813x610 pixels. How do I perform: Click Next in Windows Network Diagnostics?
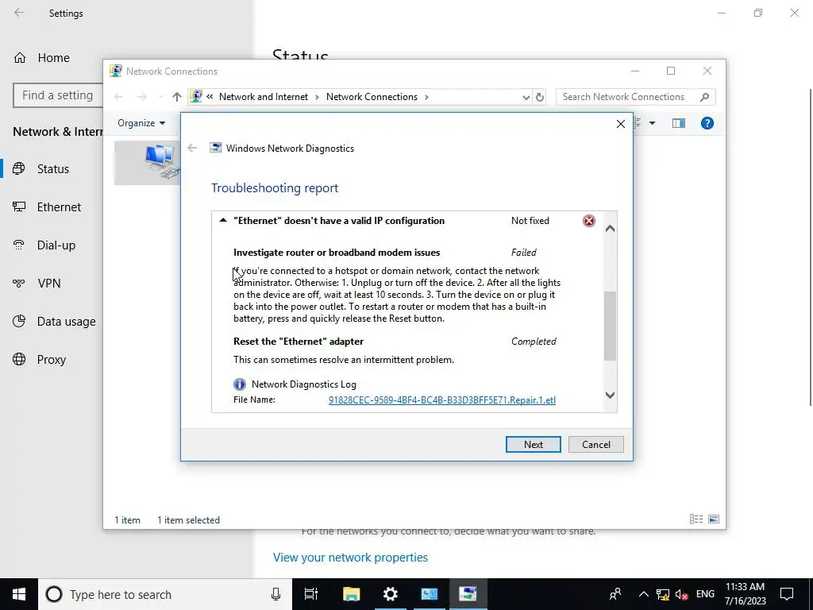533,445
